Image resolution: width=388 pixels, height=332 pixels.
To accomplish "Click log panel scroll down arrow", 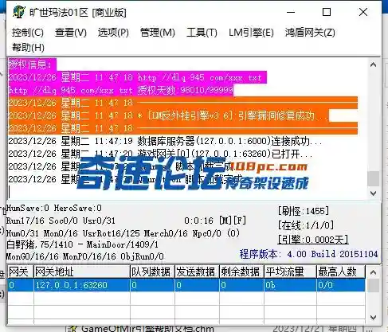I will coord(373,193).
